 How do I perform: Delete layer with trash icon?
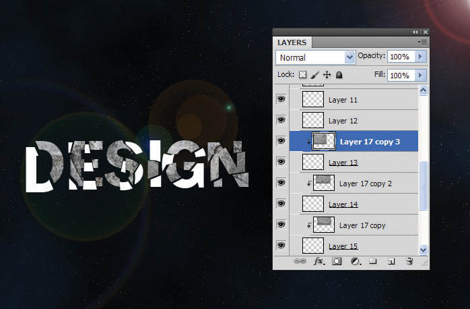tap(409, 261)
